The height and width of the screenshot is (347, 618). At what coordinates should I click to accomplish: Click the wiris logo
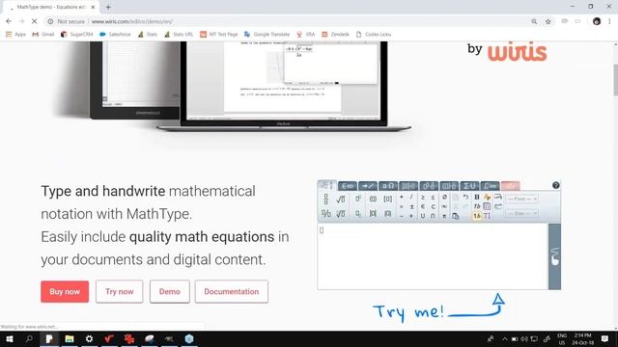[x=518, y=51]
